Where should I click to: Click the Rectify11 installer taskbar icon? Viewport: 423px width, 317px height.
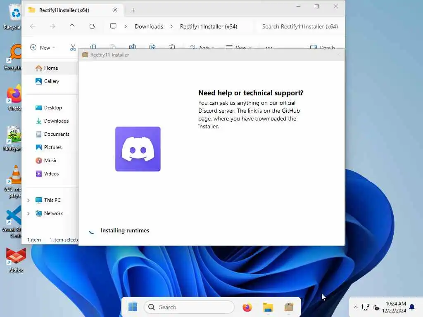click(x=289, y=307)
